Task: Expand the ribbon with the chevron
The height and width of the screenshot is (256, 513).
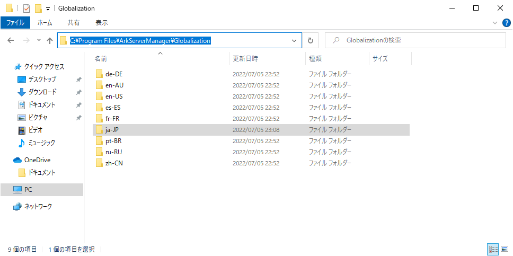Action: (x=494, y=23)
